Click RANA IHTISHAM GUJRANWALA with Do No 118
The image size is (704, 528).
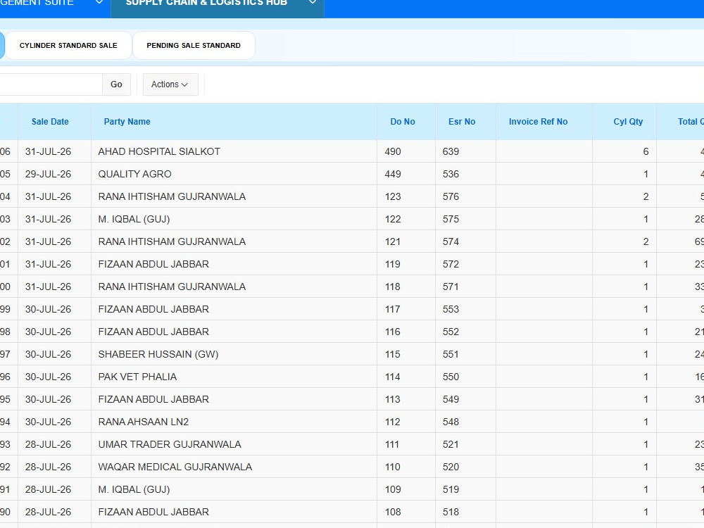[234, 287]
